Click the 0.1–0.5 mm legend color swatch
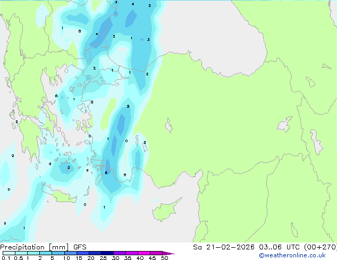The image size is (337, 260). click(9, 253)
